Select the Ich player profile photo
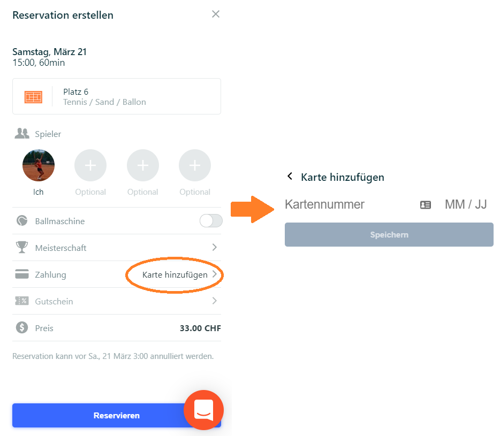Viewport: 500px width, 436px height. tap(38, 165)
